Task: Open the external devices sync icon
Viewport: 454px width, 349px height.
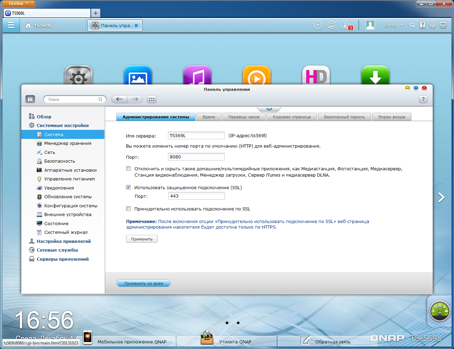Action: [x=331, y=25]
